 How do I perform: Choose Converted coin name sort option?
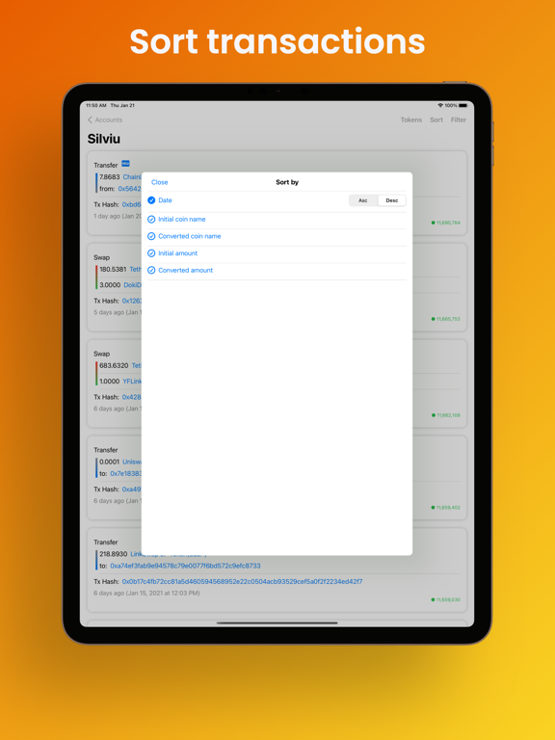pyautogui.click(x=189, y=236)
